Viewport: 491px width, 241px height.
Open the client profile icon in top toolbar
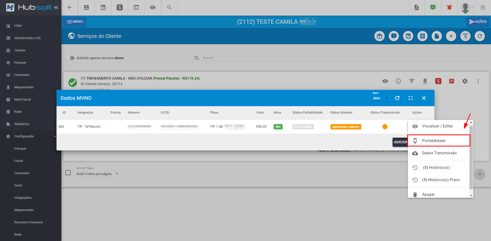click(86, 7)
